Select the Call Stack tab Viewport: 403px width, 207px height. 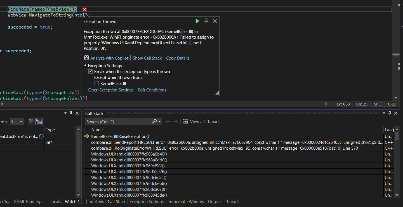pos(117,202)
